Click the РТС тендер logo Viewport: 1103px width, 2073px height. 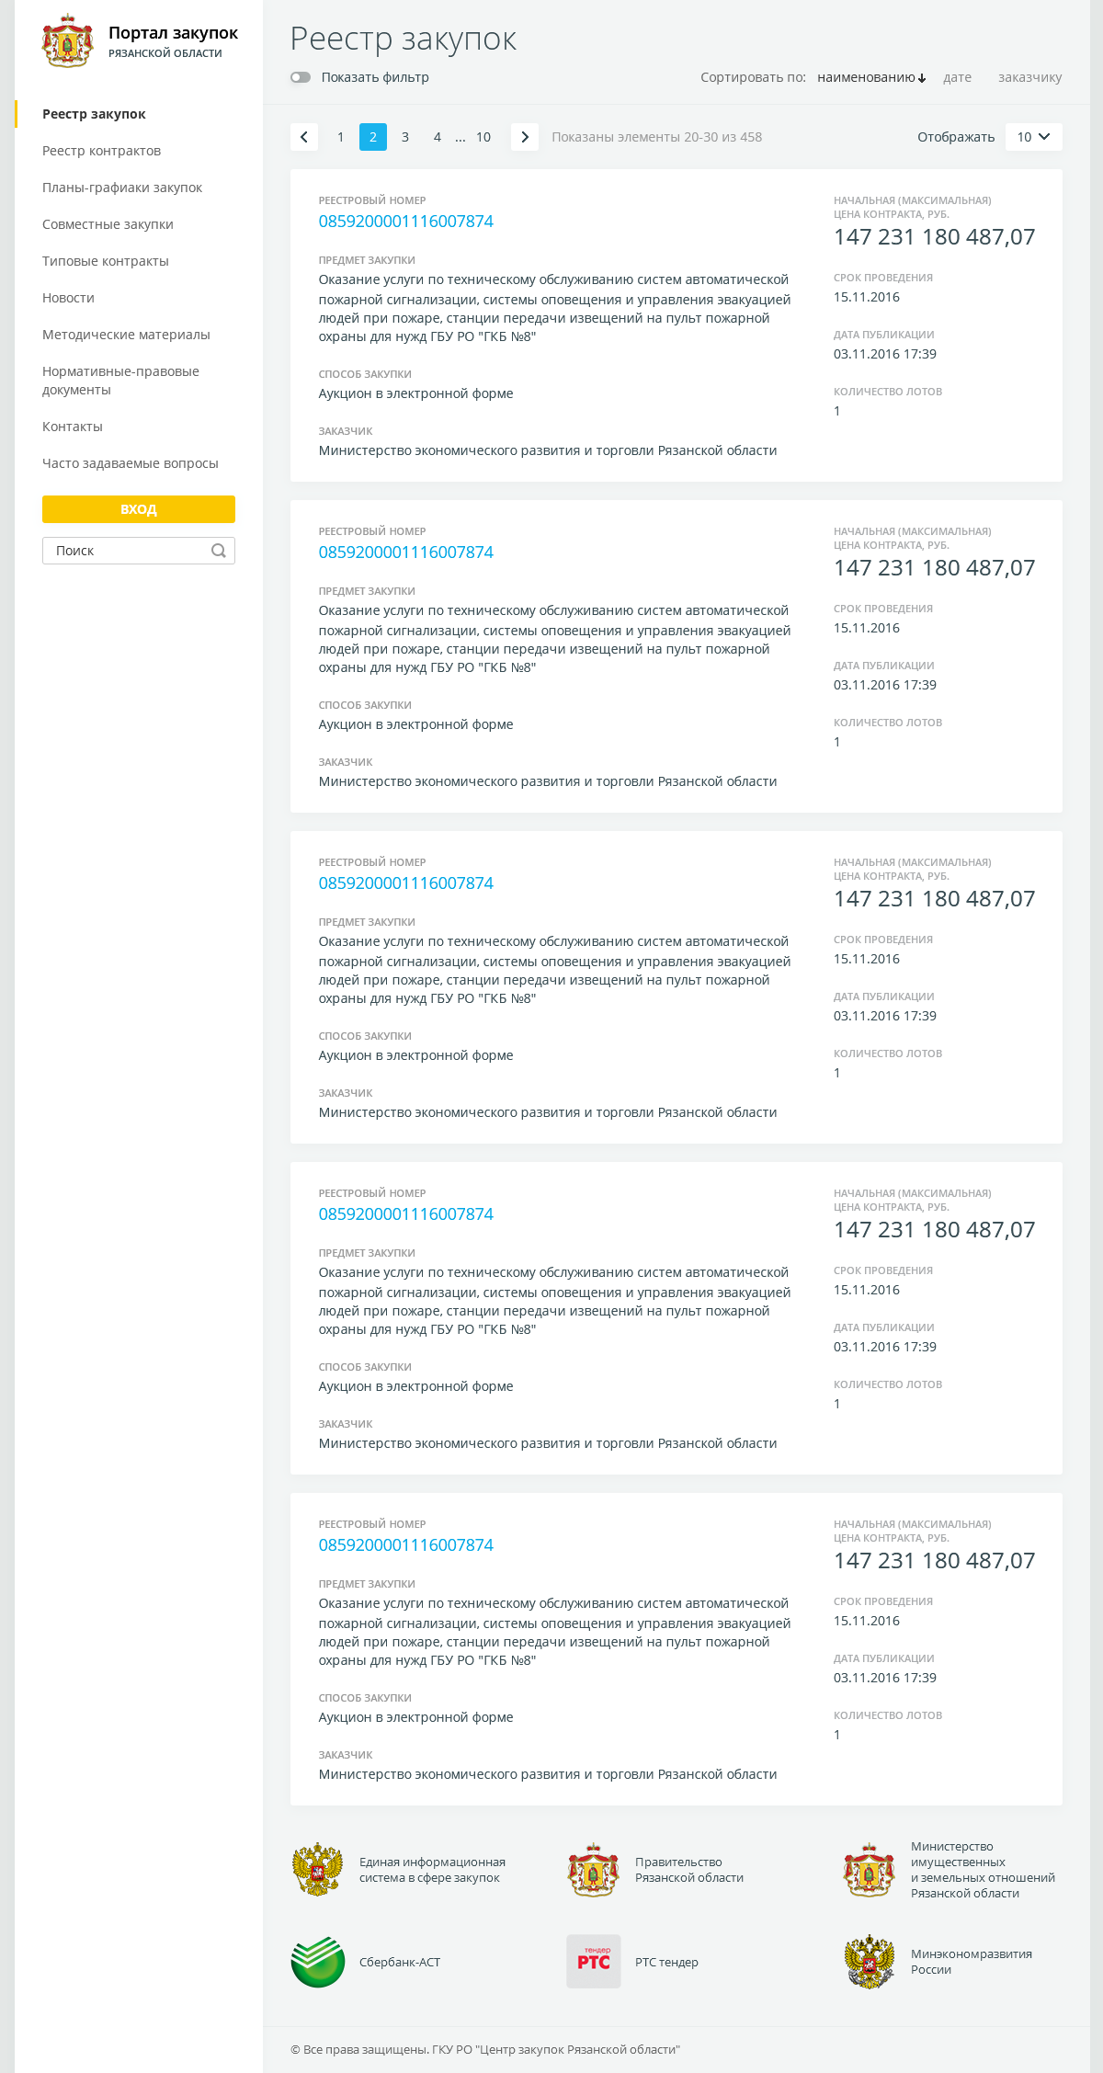594,1962
